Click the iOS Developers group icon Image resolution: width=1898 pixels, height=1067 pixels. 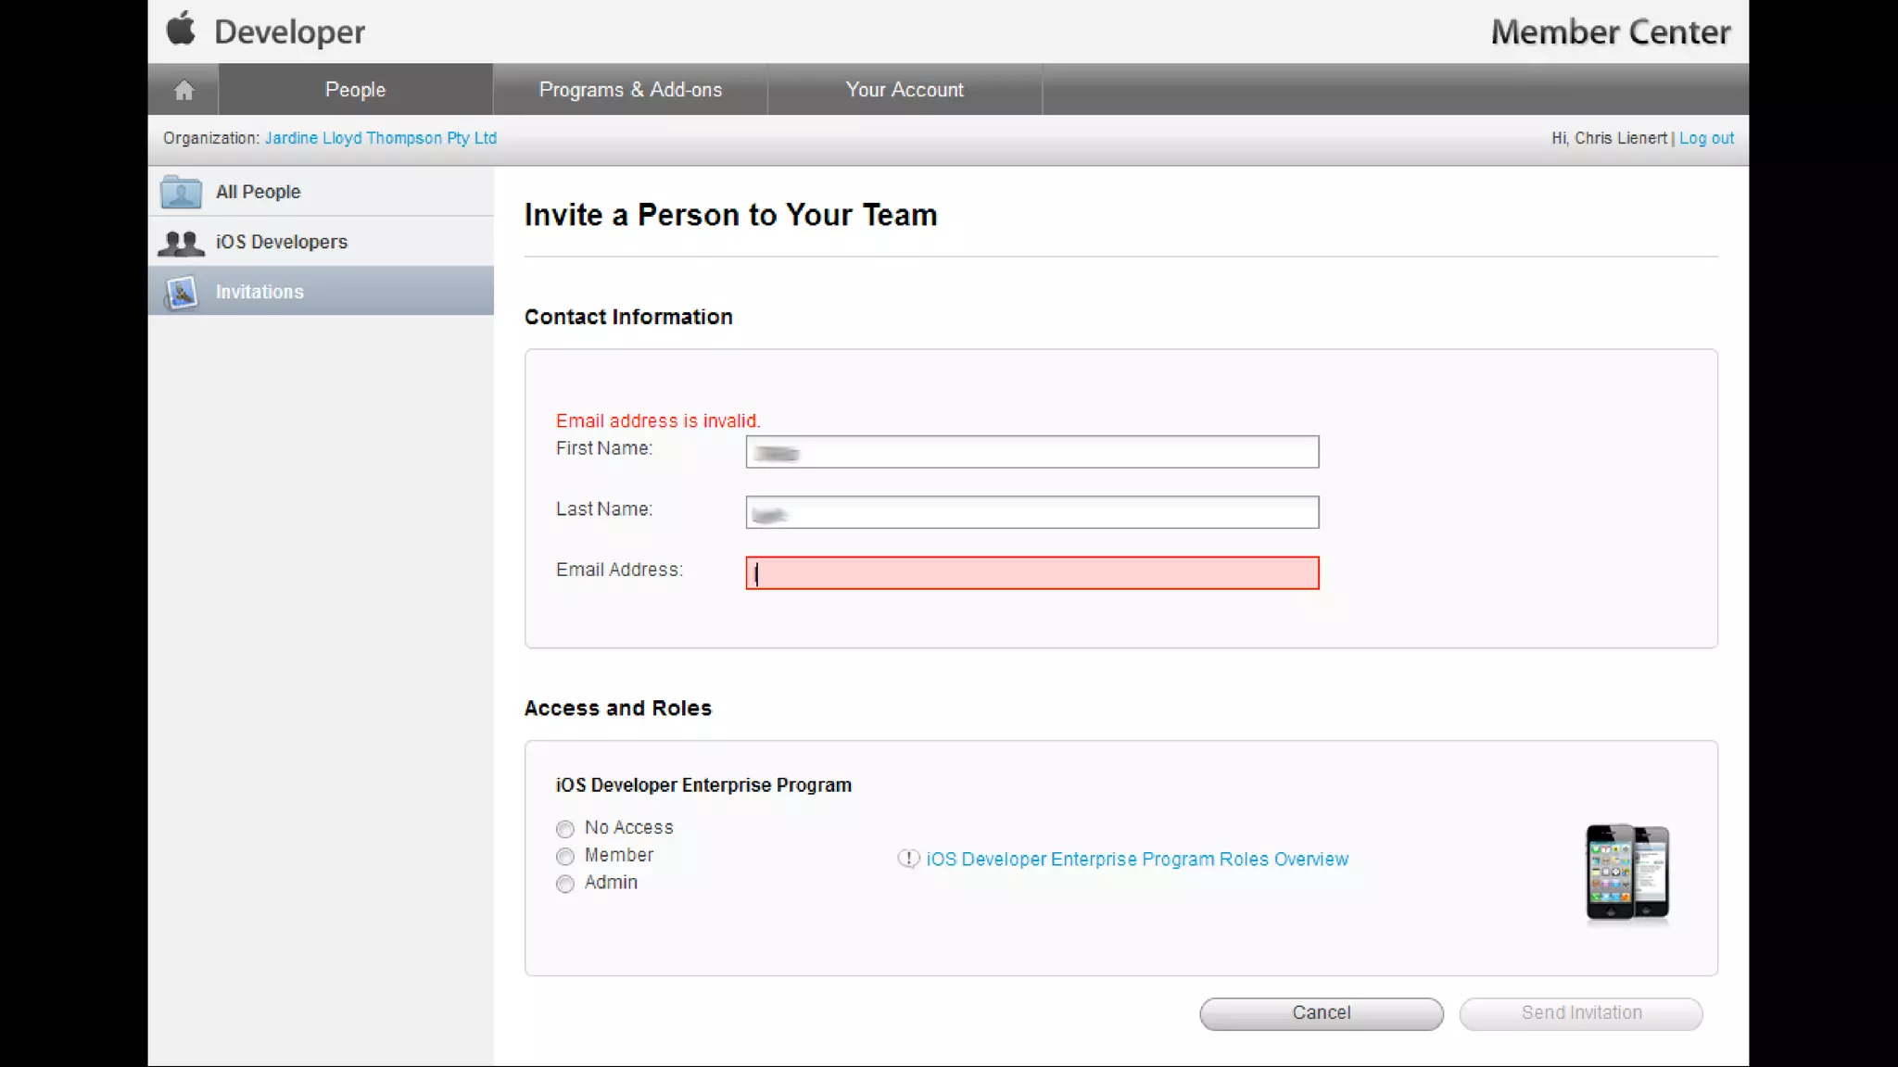[181, 243]
